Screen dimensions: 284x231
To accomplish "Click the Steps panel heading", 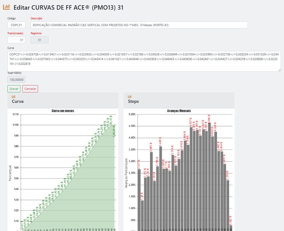I will tap(133, 101).
